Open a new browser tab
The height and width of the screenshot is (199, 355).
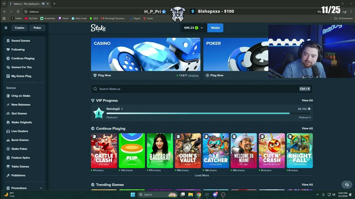coord(54,4)
